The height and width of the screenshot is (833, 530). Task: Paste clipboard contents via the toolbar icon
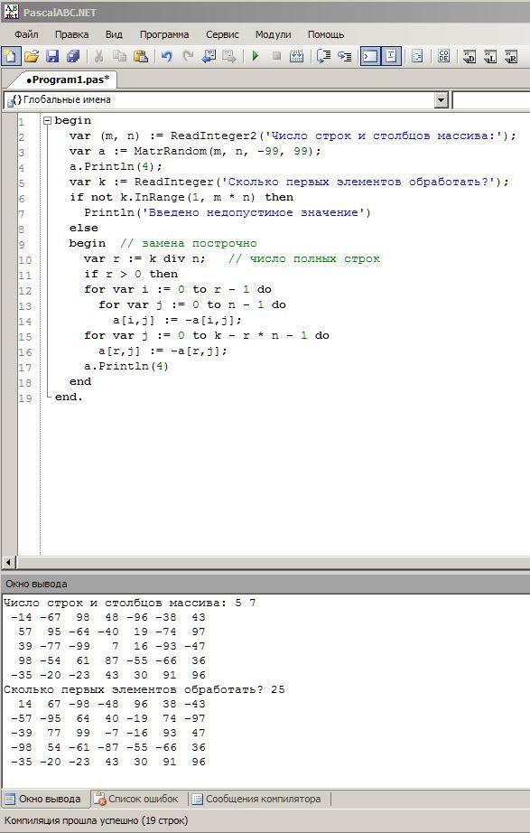pyautogui.click(x=141, y=56)
